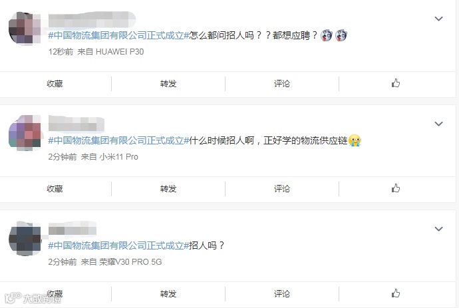
Task: Click 评论 on the HUAWEI P30 post
Action: [x=282, y=84]
